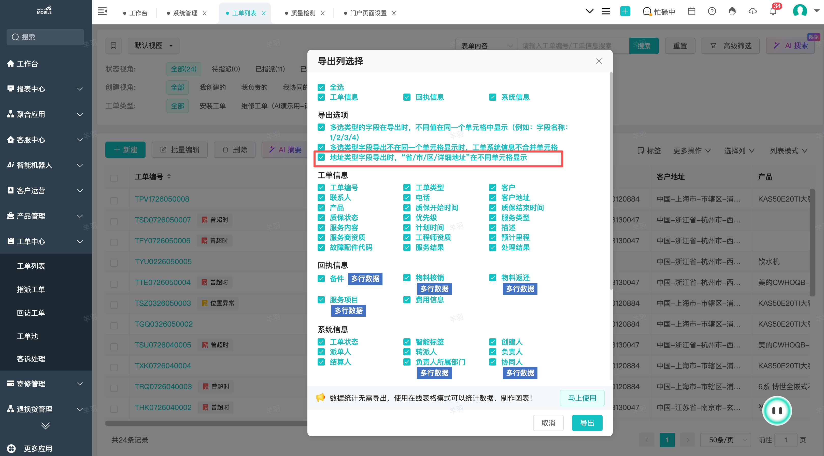The image size is (824, 456).
Task: Open work order TSD0726050007 link
Action: (x=163, y=220)
